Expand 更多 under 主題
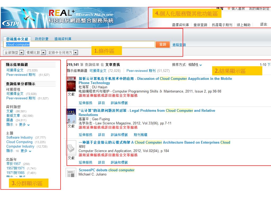 [26, 151]
